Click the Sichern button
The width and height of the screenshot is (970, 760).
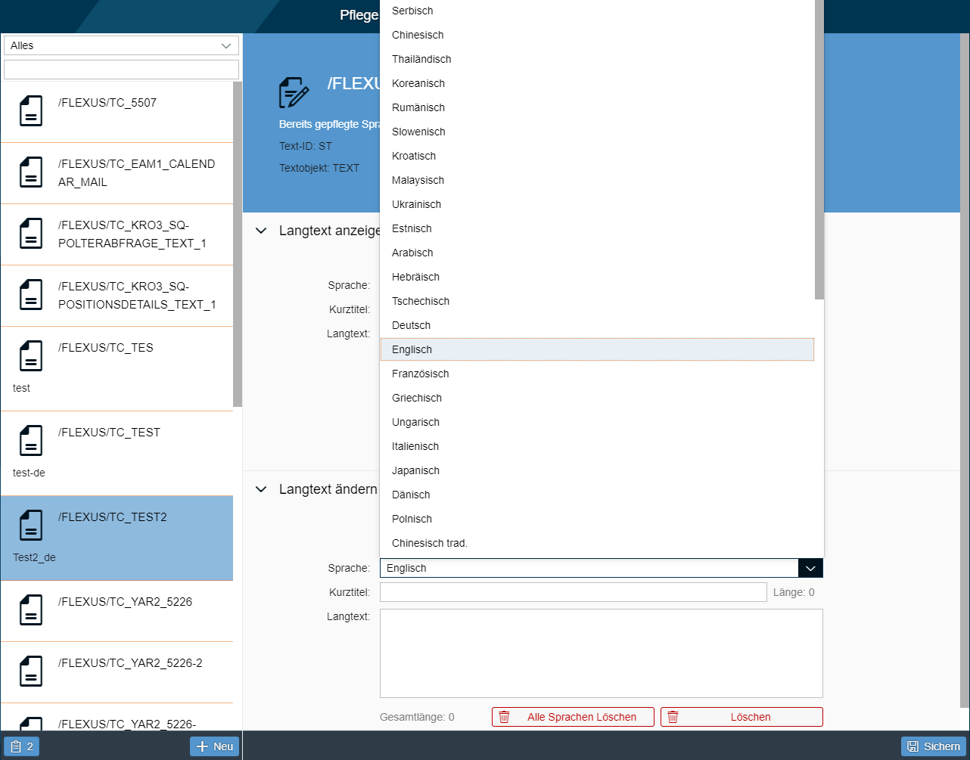click(x=934, y=746)
